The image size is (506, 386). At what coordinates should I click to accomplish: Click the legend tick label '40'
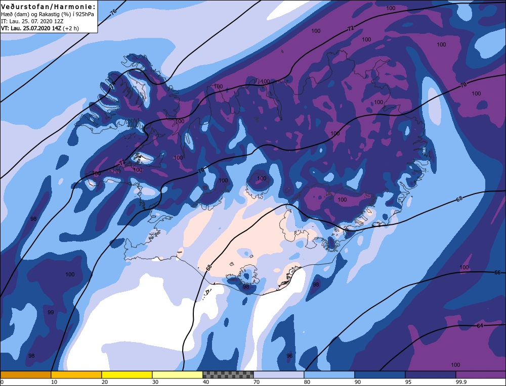point(206,382)
